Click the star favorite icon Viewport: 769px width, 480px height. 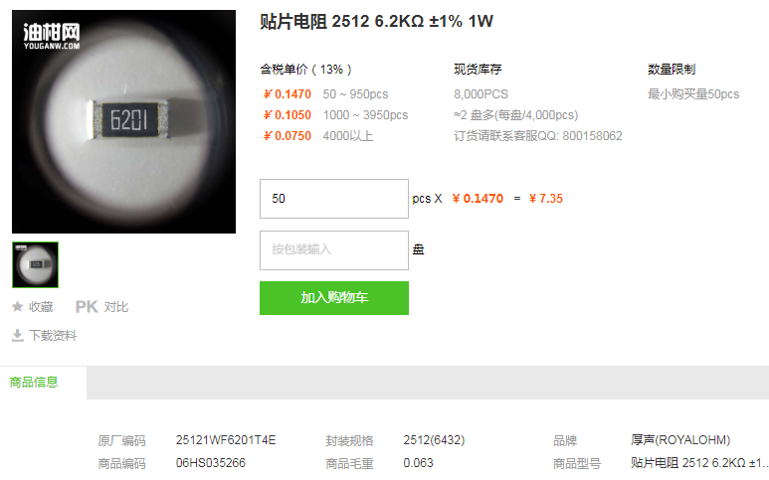click(17, 307)
